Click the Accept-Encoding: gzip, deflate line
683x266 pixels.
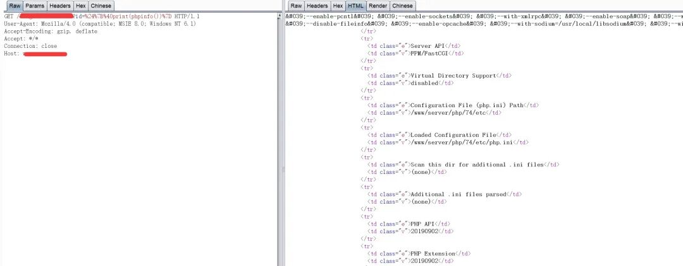tap(51, 32)
